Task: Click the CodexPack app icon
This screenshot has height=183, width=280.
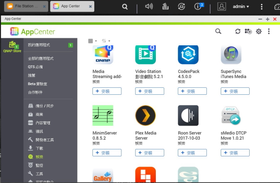Action: coord(188,55)
